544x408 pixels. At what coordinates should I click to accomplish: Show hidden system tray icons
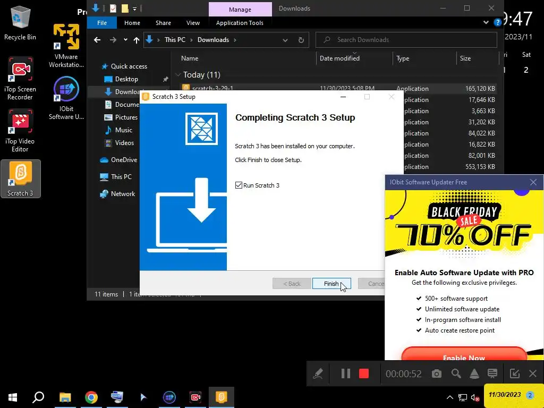pos(449,397)
